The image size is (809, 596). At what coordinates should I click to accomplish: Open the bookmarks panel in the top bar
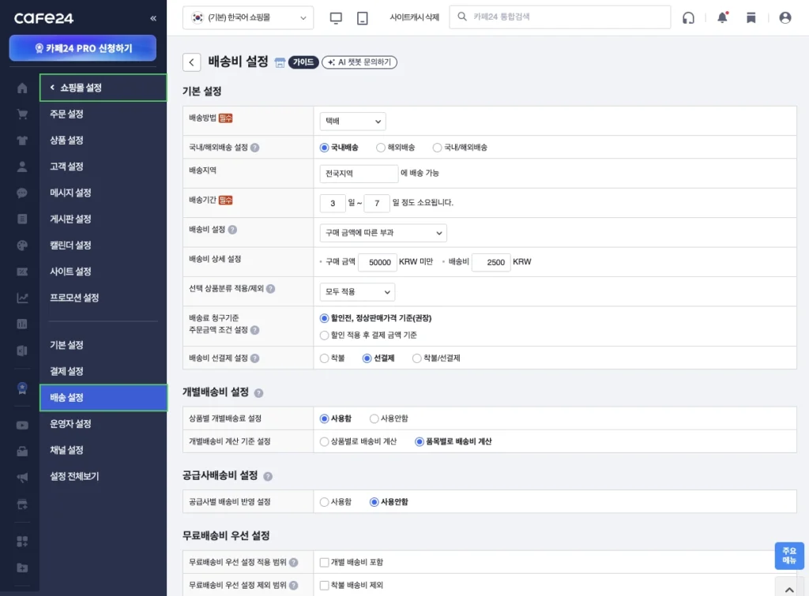(751, 17)
